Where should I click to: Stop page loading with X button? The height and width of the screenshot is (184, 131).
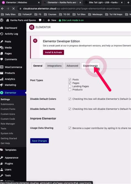pyautogui.click(x=14, y=9)
